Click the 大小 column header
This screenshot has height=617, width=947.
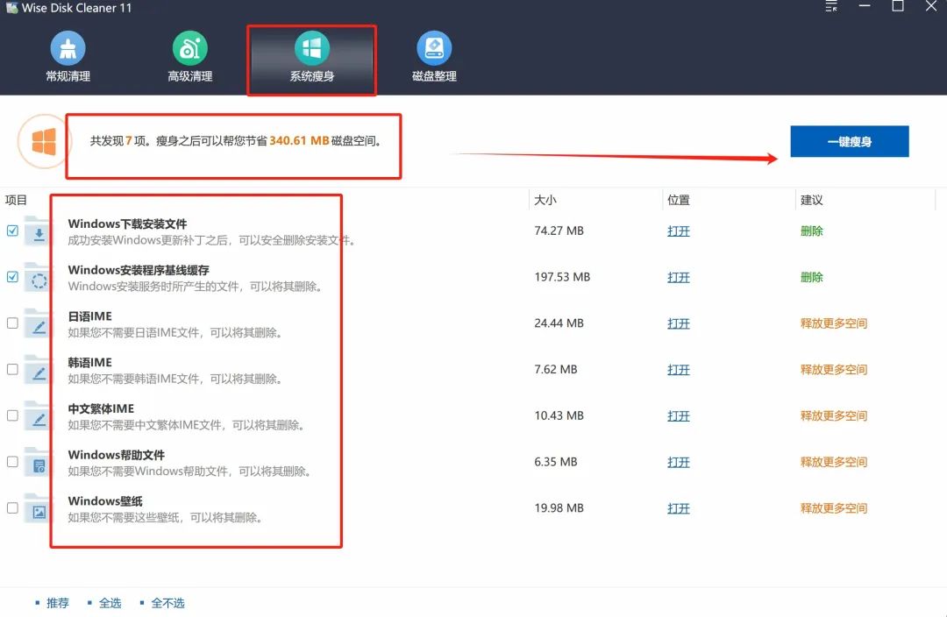[x=545, y=200]
